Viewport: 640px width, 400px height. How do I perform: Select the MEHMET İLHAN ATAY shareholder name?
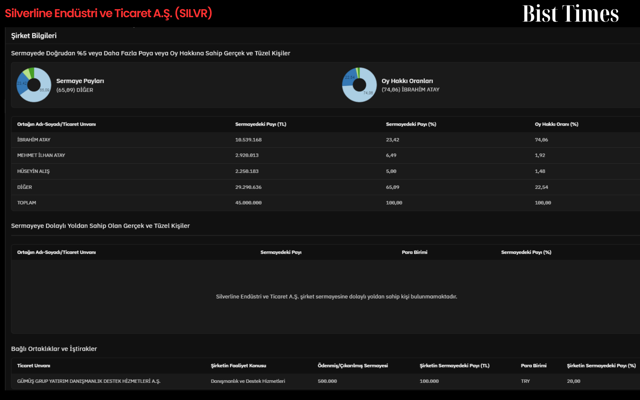(x=41, y=155)
